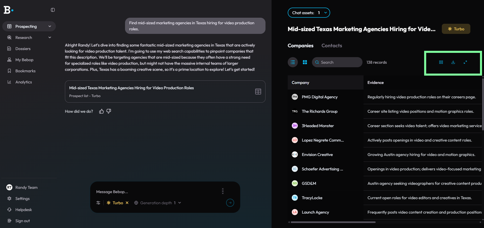Click the records Search field
This screenshot has height=228, width=484.
click(x=337, y=62)
